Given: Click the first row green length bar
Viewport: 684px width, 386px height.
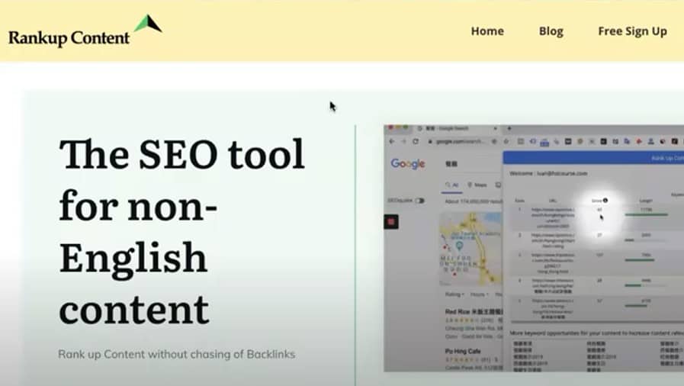Looking at the screenshot, I should pos(645,214).
